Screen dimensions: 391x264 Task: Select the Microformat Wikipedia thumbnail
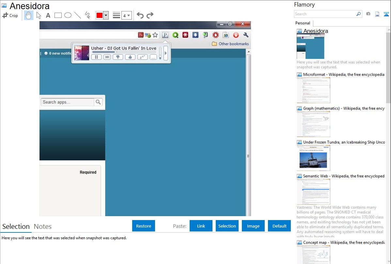(x=313, y=90)
